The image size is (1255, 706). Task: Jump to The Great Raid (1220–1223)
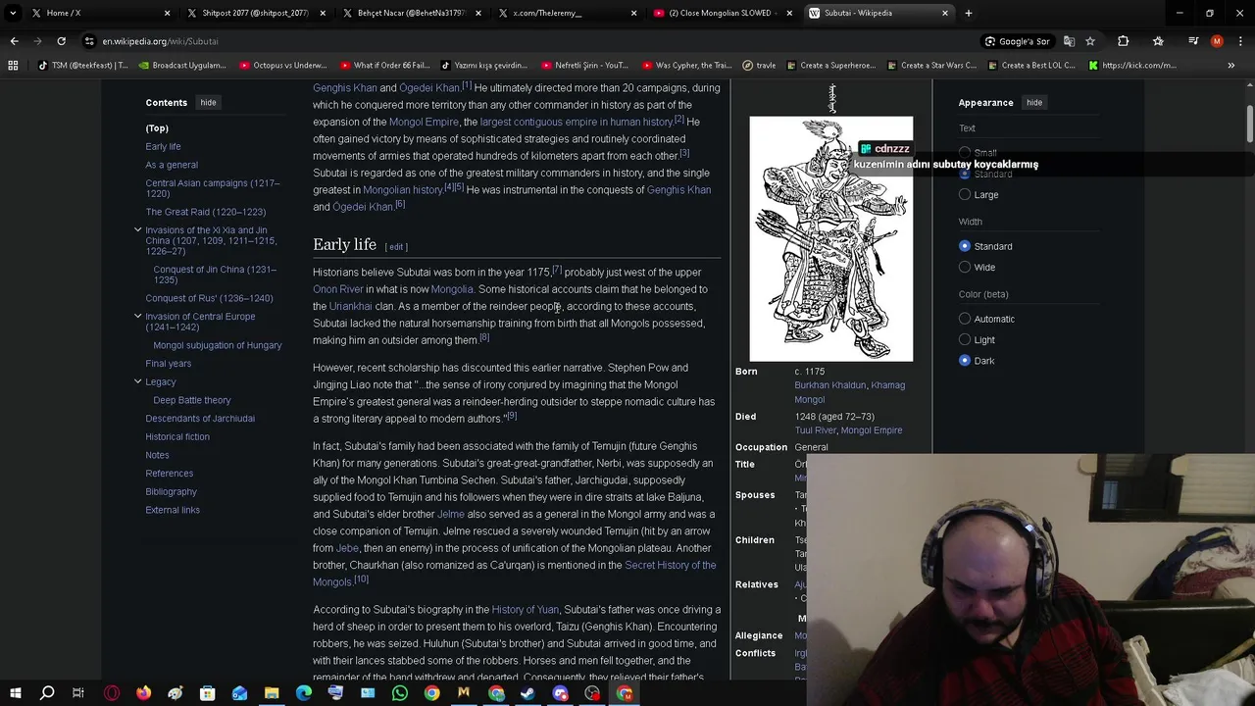click(205, 212)
